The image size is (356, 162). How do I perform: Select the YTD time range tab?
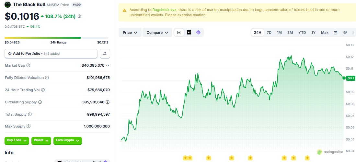click(x=302, y=33)
